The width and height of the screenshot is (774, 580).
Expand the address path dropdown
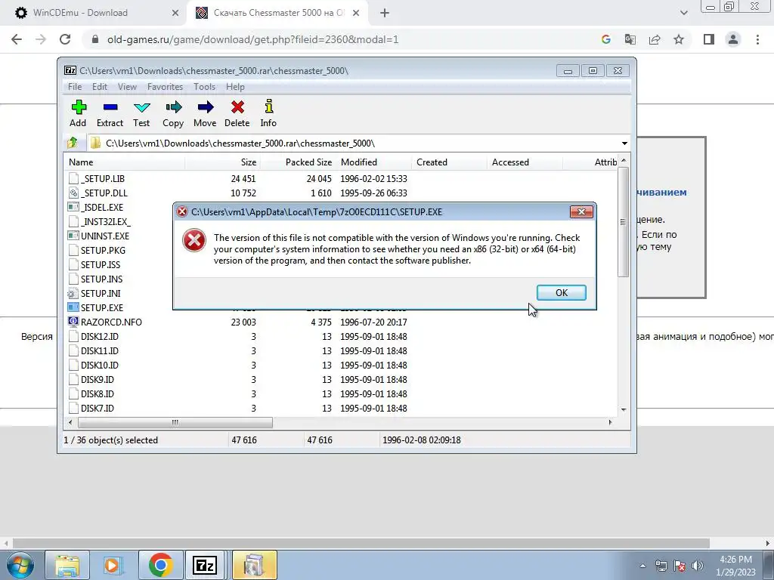624,143
